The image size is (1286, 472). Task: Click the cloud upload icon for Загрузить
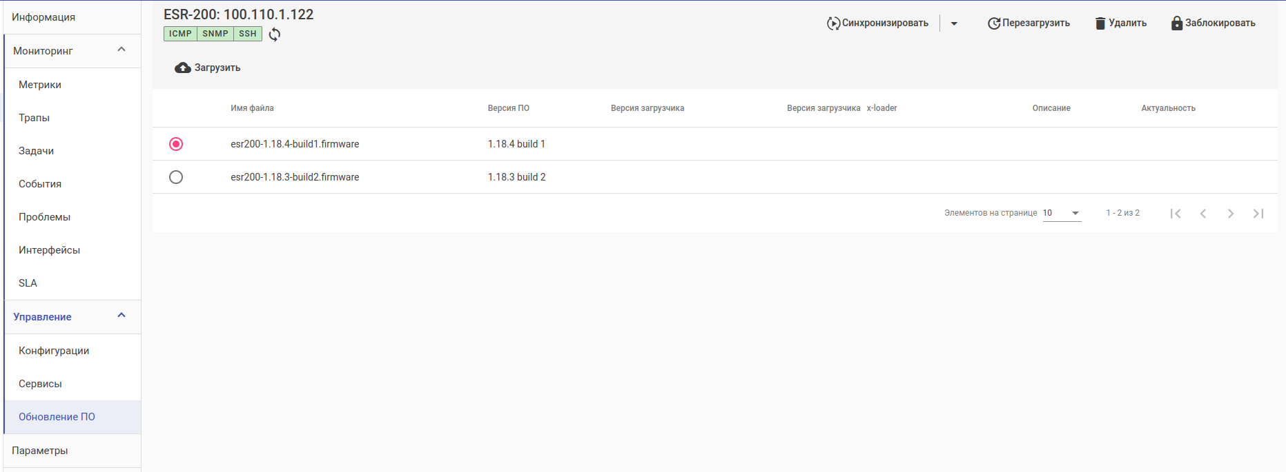tap(183, 68)
